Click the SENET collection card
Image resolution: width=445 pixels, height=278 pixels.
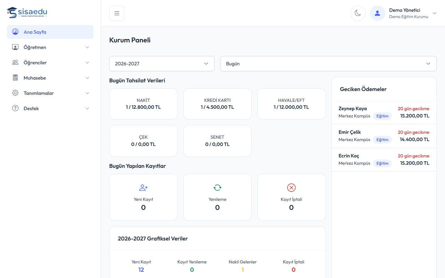(x=217, y=141)
